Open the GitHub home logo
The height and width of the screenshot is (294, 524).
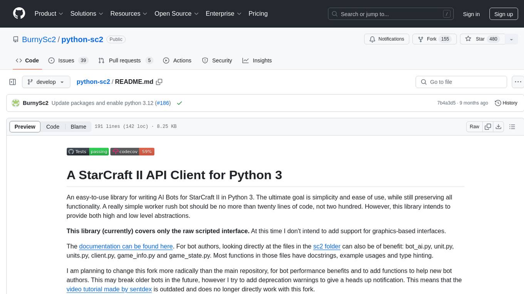pos(19,13)
